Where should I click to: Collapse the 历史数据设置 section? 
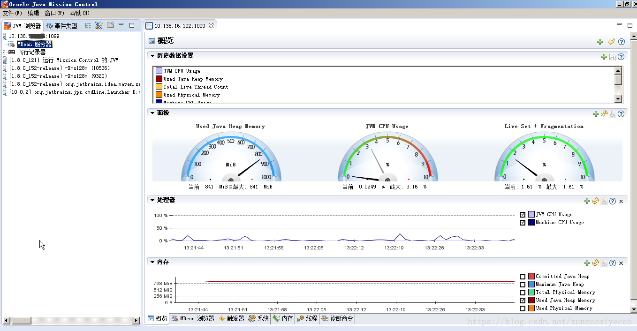pos(152,56)
